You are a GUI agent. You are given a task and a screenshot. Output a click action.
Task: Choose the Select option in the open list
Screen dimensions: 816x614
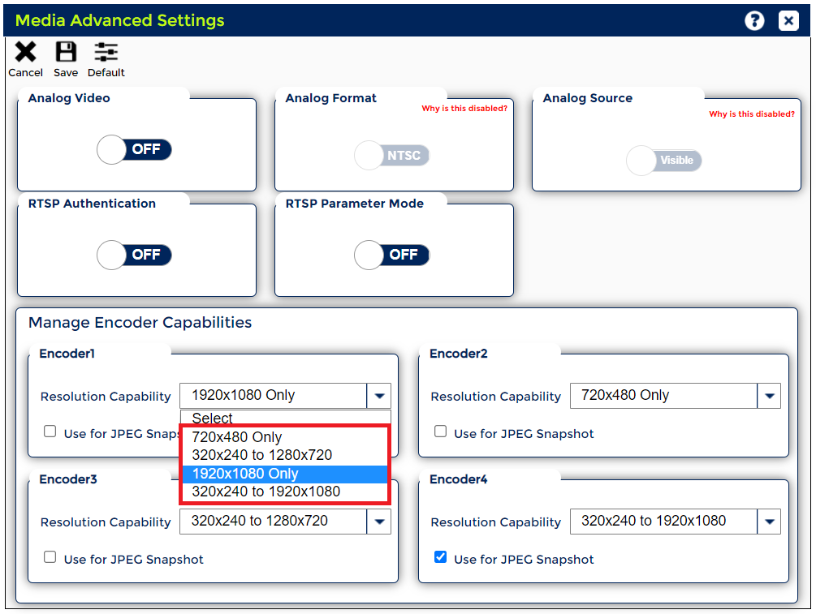tap(285, 418)
